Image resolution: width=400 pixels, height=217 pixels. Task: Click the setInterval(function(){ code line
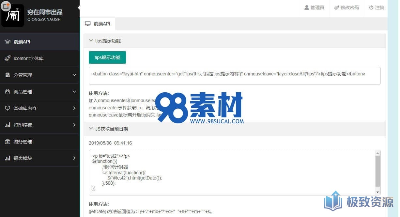tap(124, 172)
